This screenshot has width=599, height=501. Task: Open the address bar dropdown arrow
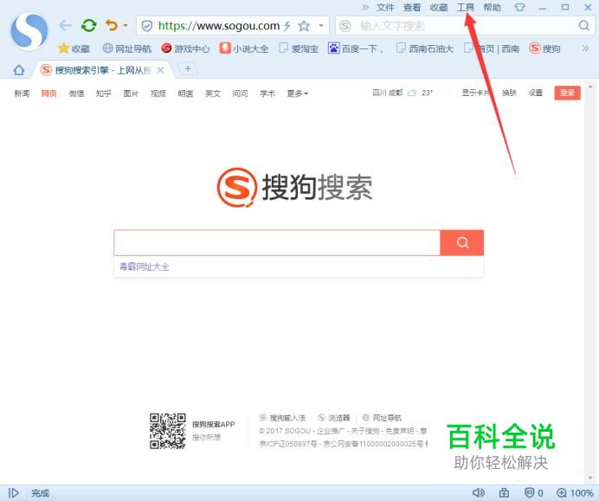click(321, 26)
